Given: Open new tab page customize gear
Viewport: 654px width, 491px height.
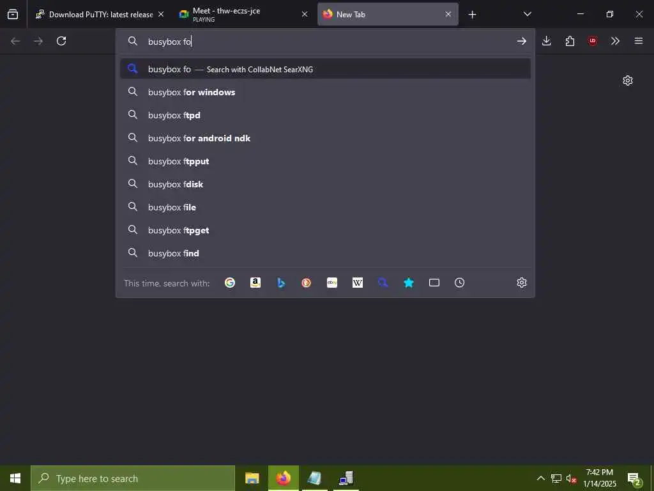Looking at the screenshot, I should click(x=628, y=81).
